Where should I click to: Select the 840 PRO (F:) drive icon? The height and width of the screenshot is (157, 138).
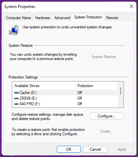(x=16, y=104)
